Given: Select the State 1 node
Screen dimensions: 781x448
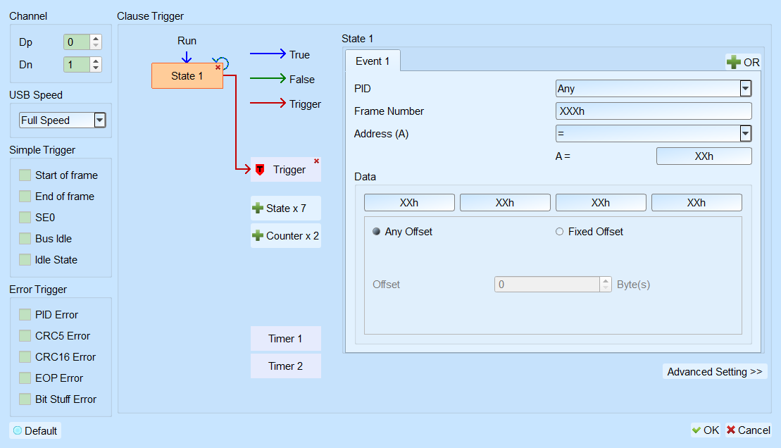Looking at the screenshot, I should click(187, 76).
